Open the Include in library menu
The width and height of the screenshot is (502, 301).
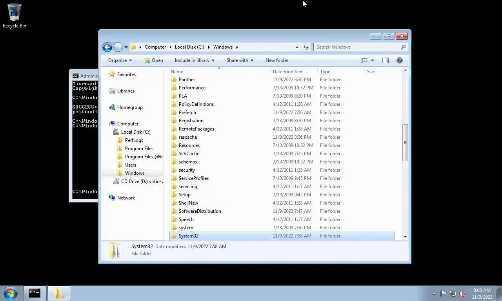pyautogui.click(x=195, y=60)
